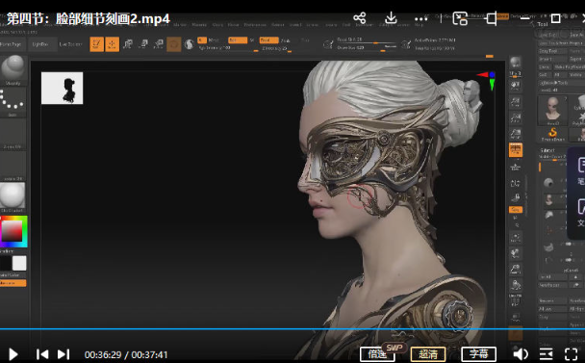The width and height of the screenshot is (585, 363).
Task: Click the BPR render sphere icon
Action: (515, 63)
